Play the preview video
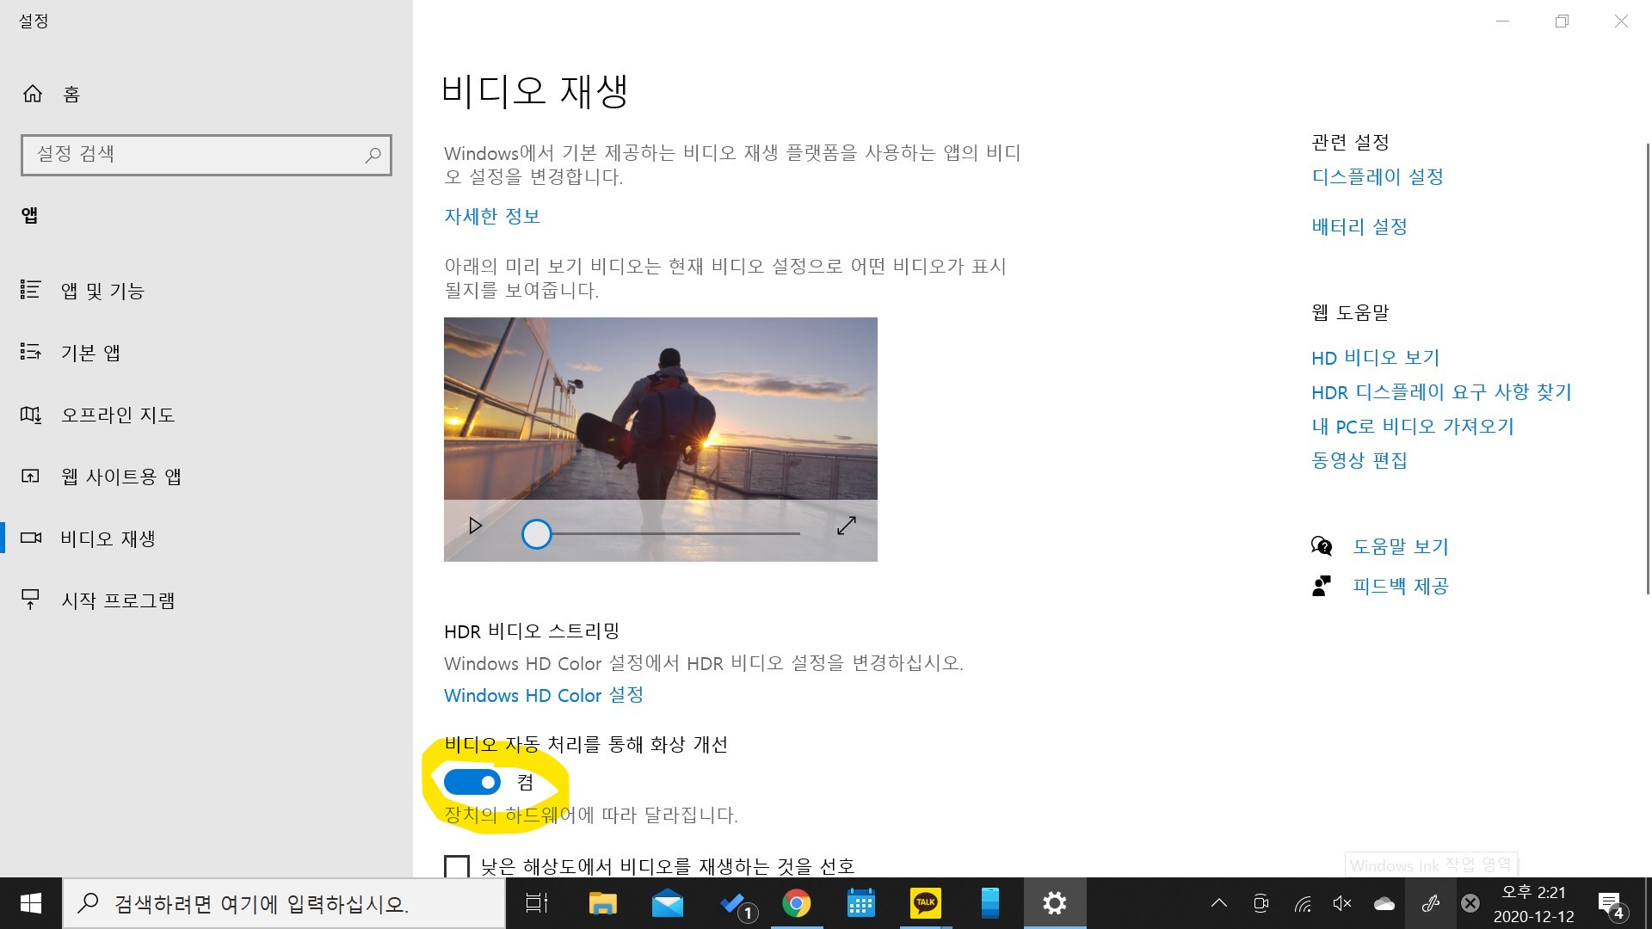Viewport: 1652px width, 929px height. [475, 526]
